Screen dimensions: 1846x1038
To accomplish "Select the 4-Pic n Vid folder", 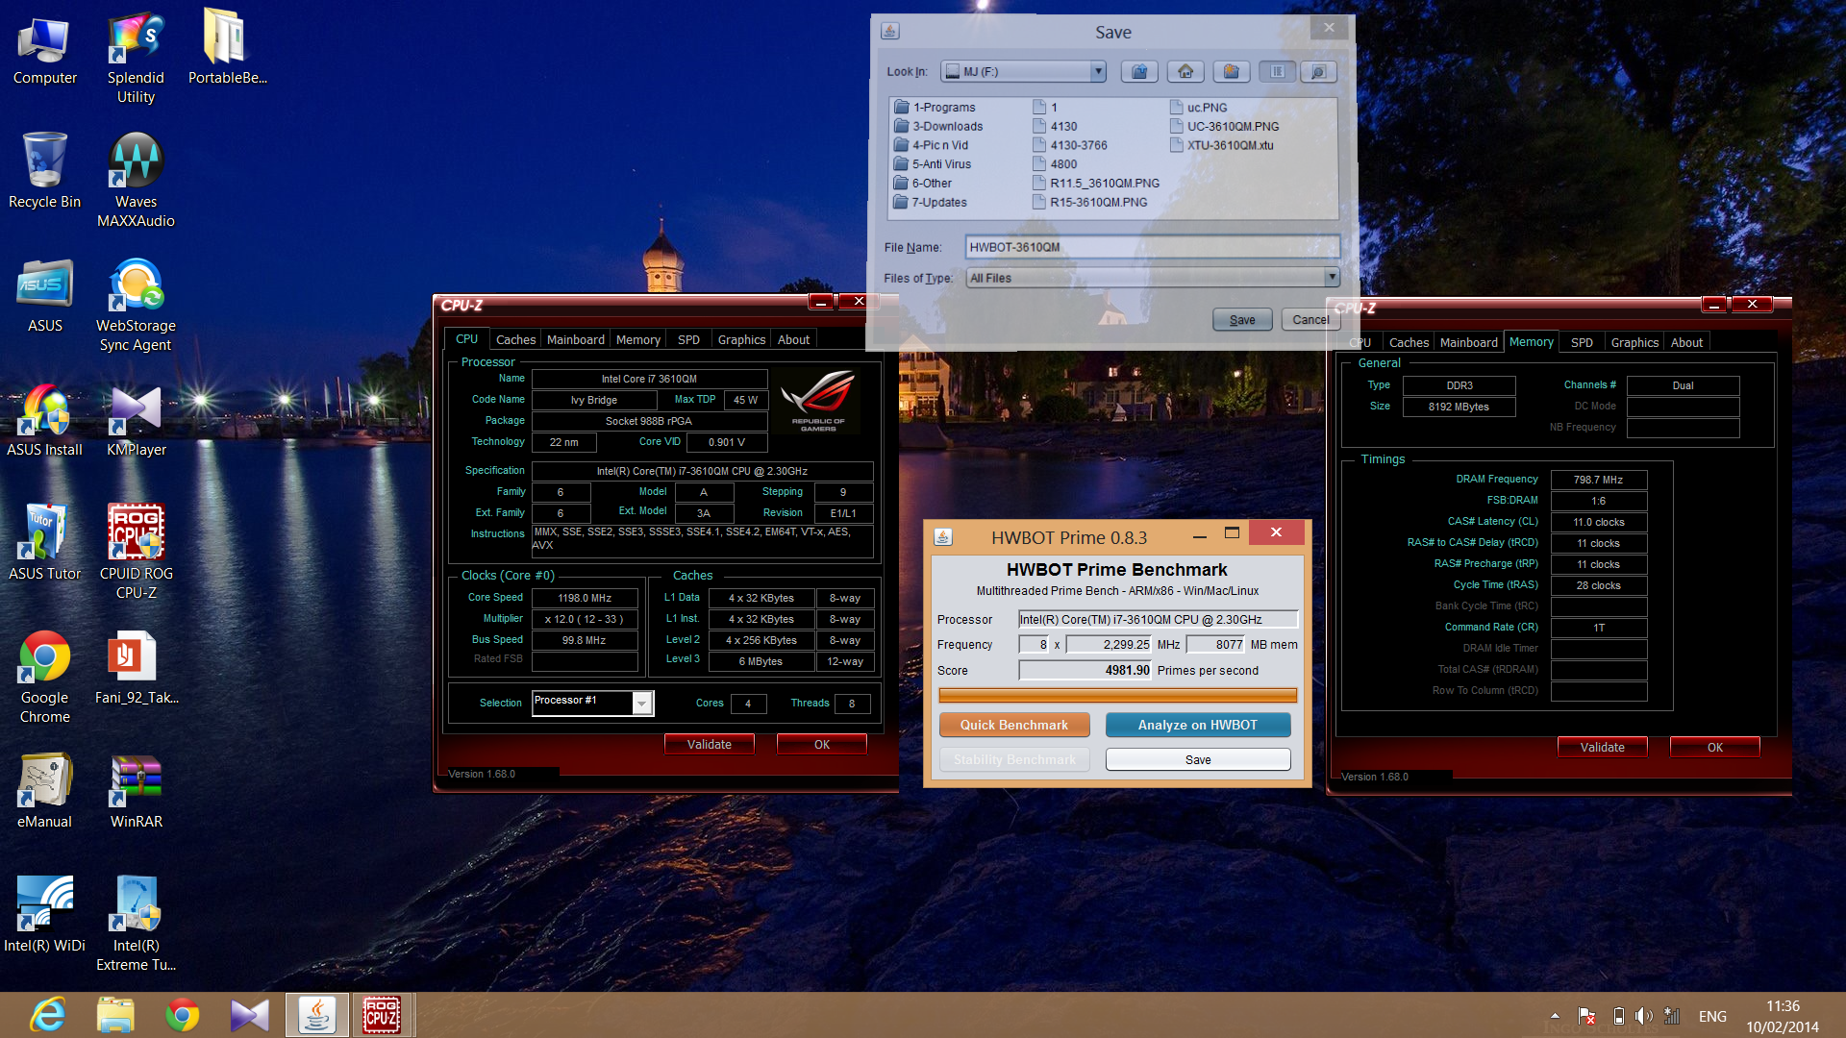I will [931, 145].
